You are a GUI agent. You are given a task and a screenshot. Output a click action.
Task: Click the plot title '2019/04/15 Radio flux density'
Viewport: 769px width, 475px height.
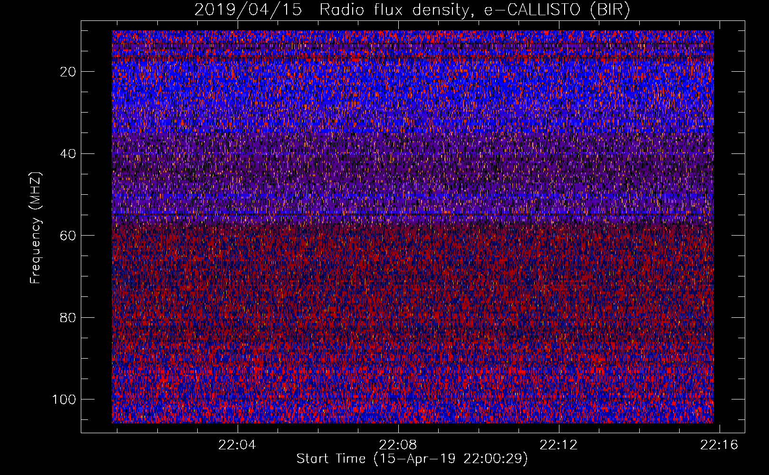pos(412,10)
